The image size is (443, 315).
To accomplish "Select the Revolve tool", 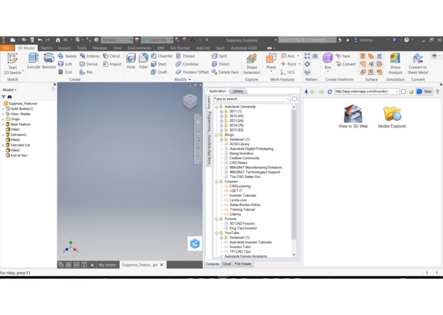I will (x=49, y=61).
